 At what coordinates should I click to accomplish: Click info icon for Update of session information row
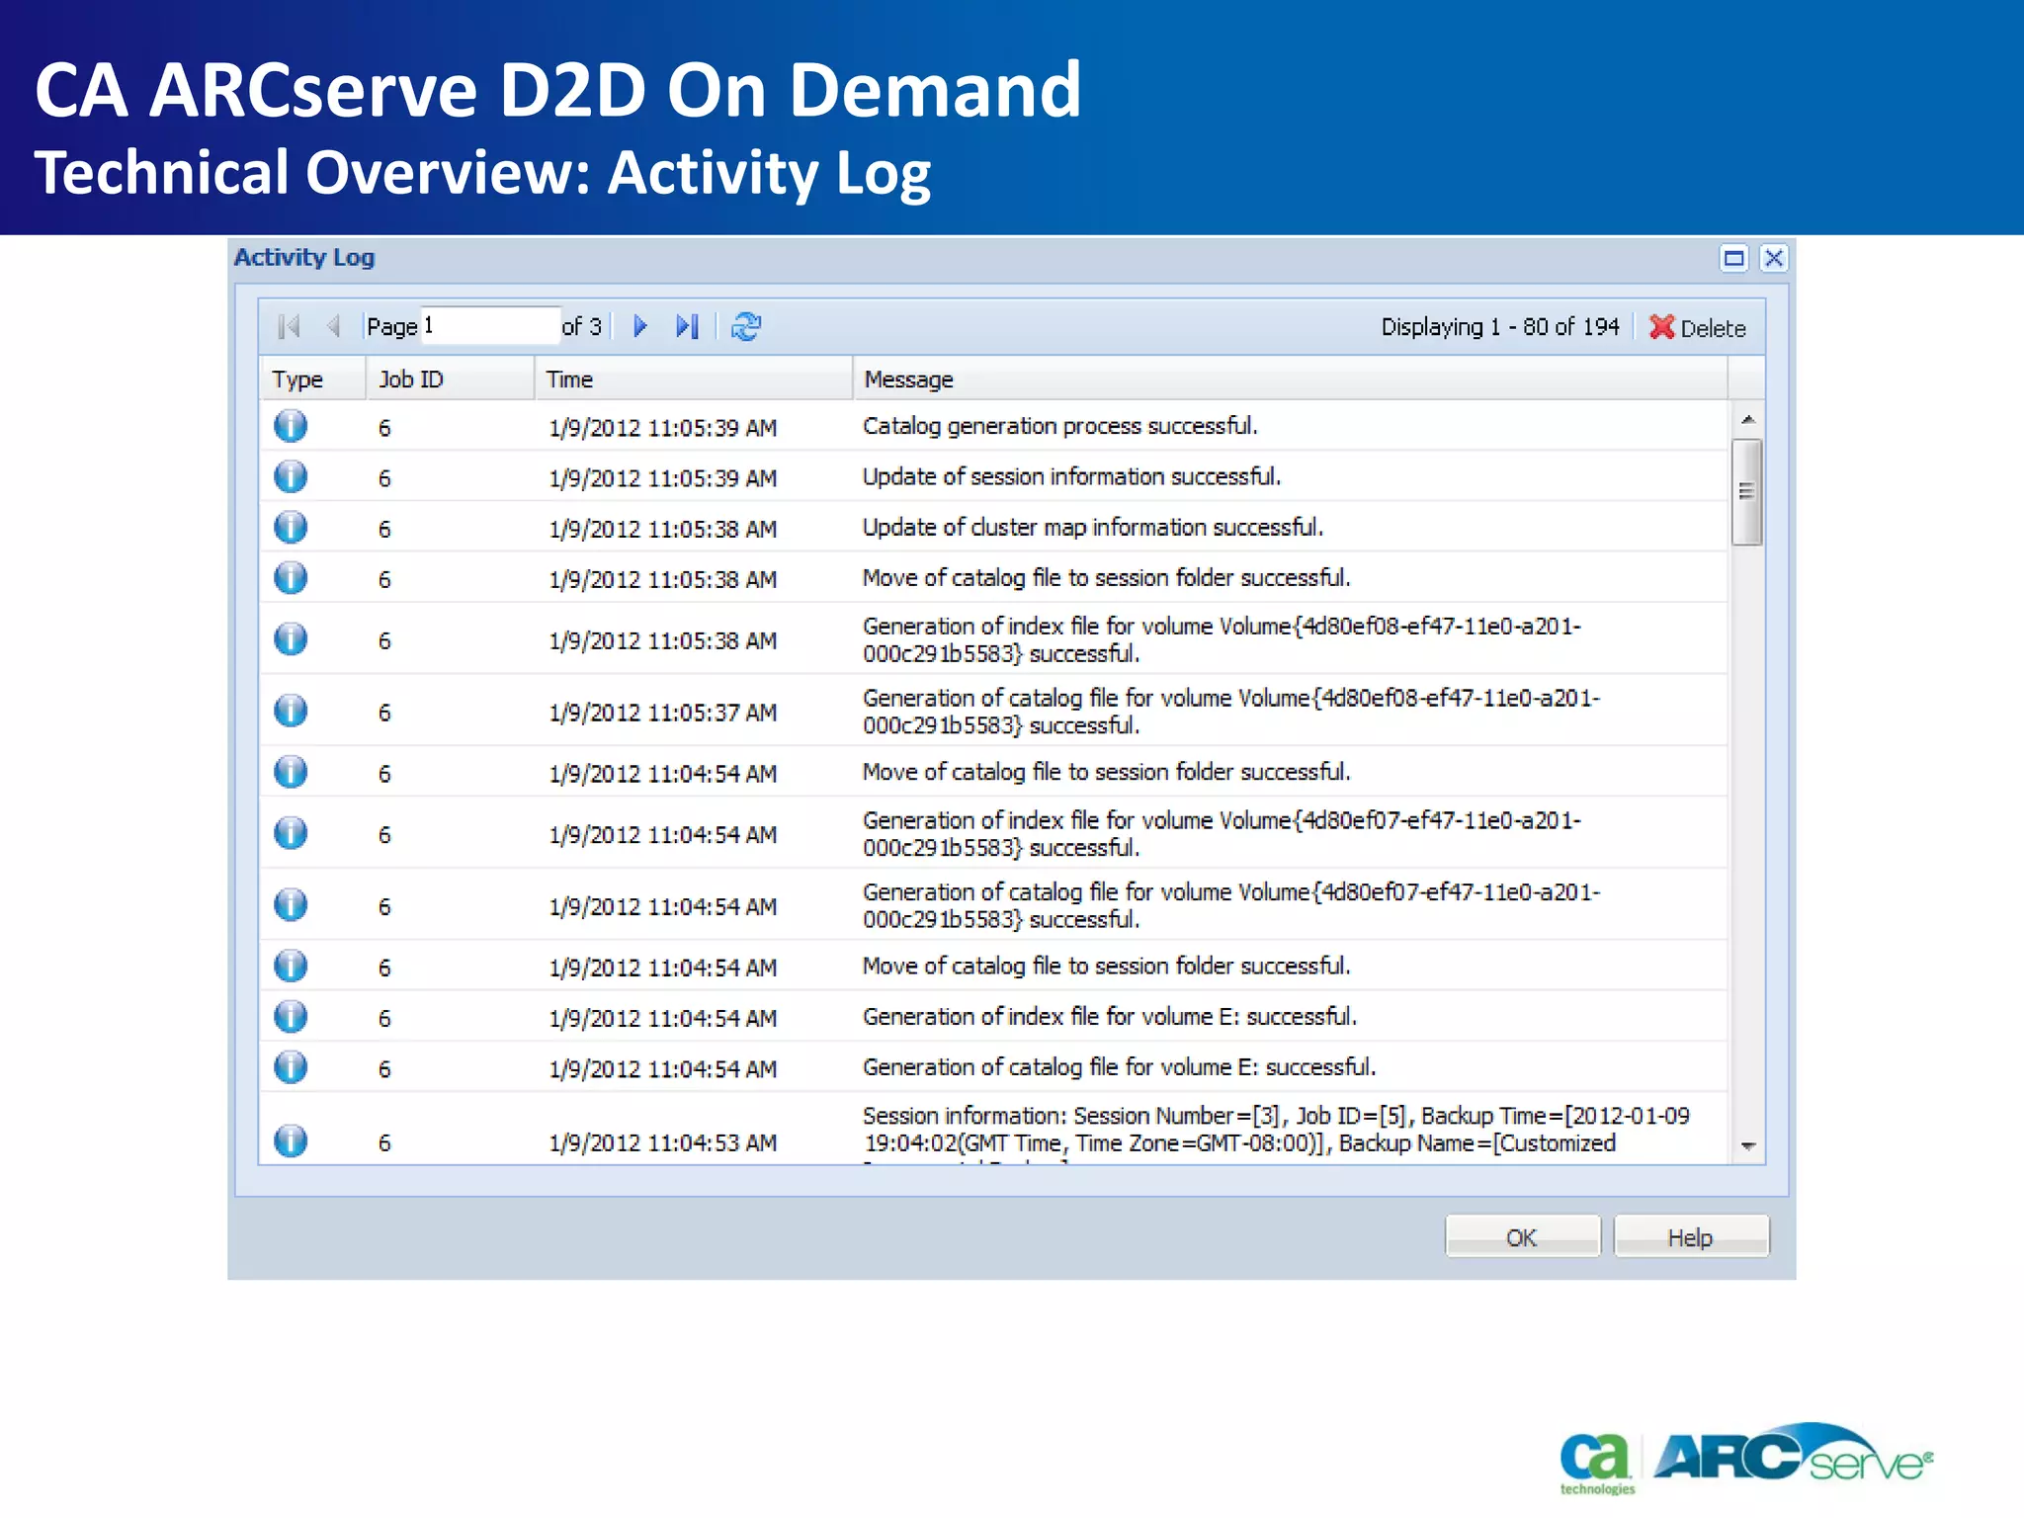click(291, 476)
